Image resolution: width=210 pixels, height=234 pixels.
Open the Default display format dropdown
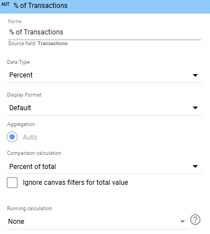104,108
